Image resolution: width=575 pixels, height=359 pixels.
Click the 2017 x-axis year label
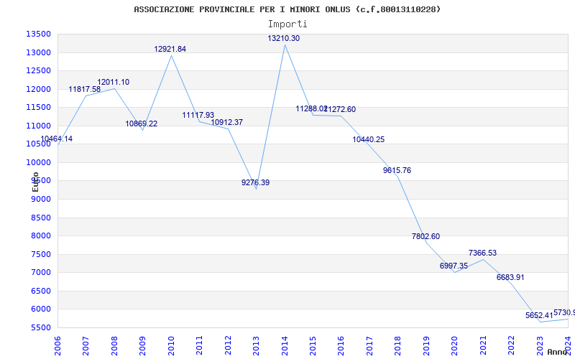tap(370, 345)
